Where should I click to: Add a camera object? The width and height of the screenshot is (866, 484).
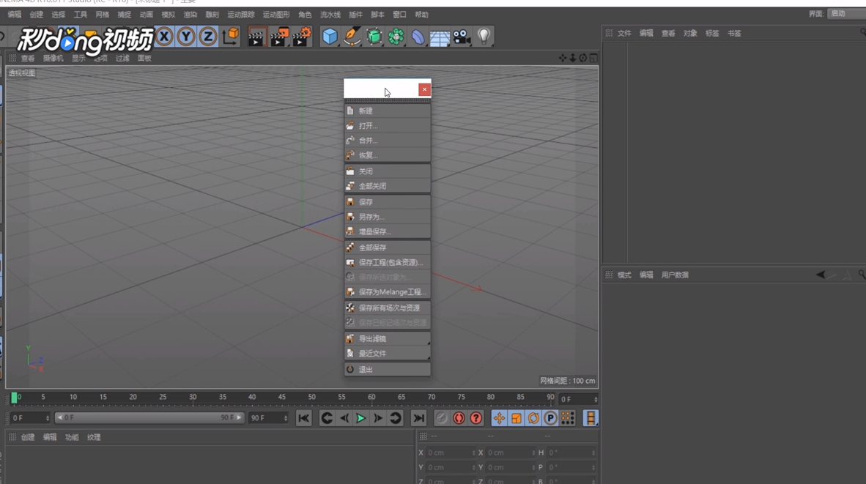pyautogui.click(x=462, y=37)
